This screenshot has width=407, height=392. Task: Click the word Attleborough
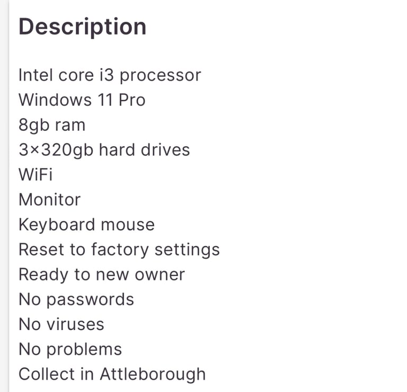tap(153, 375)
